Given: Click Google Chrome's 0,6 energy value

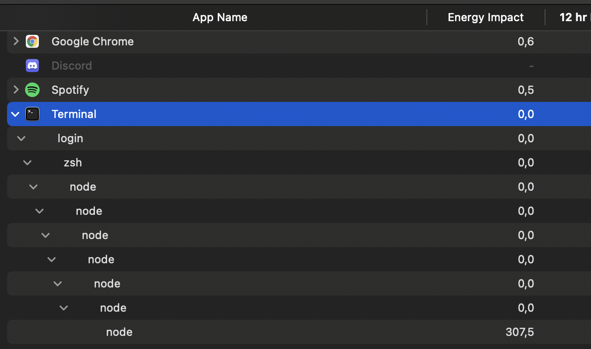Looking at the screenshot, I should [526, 41].
